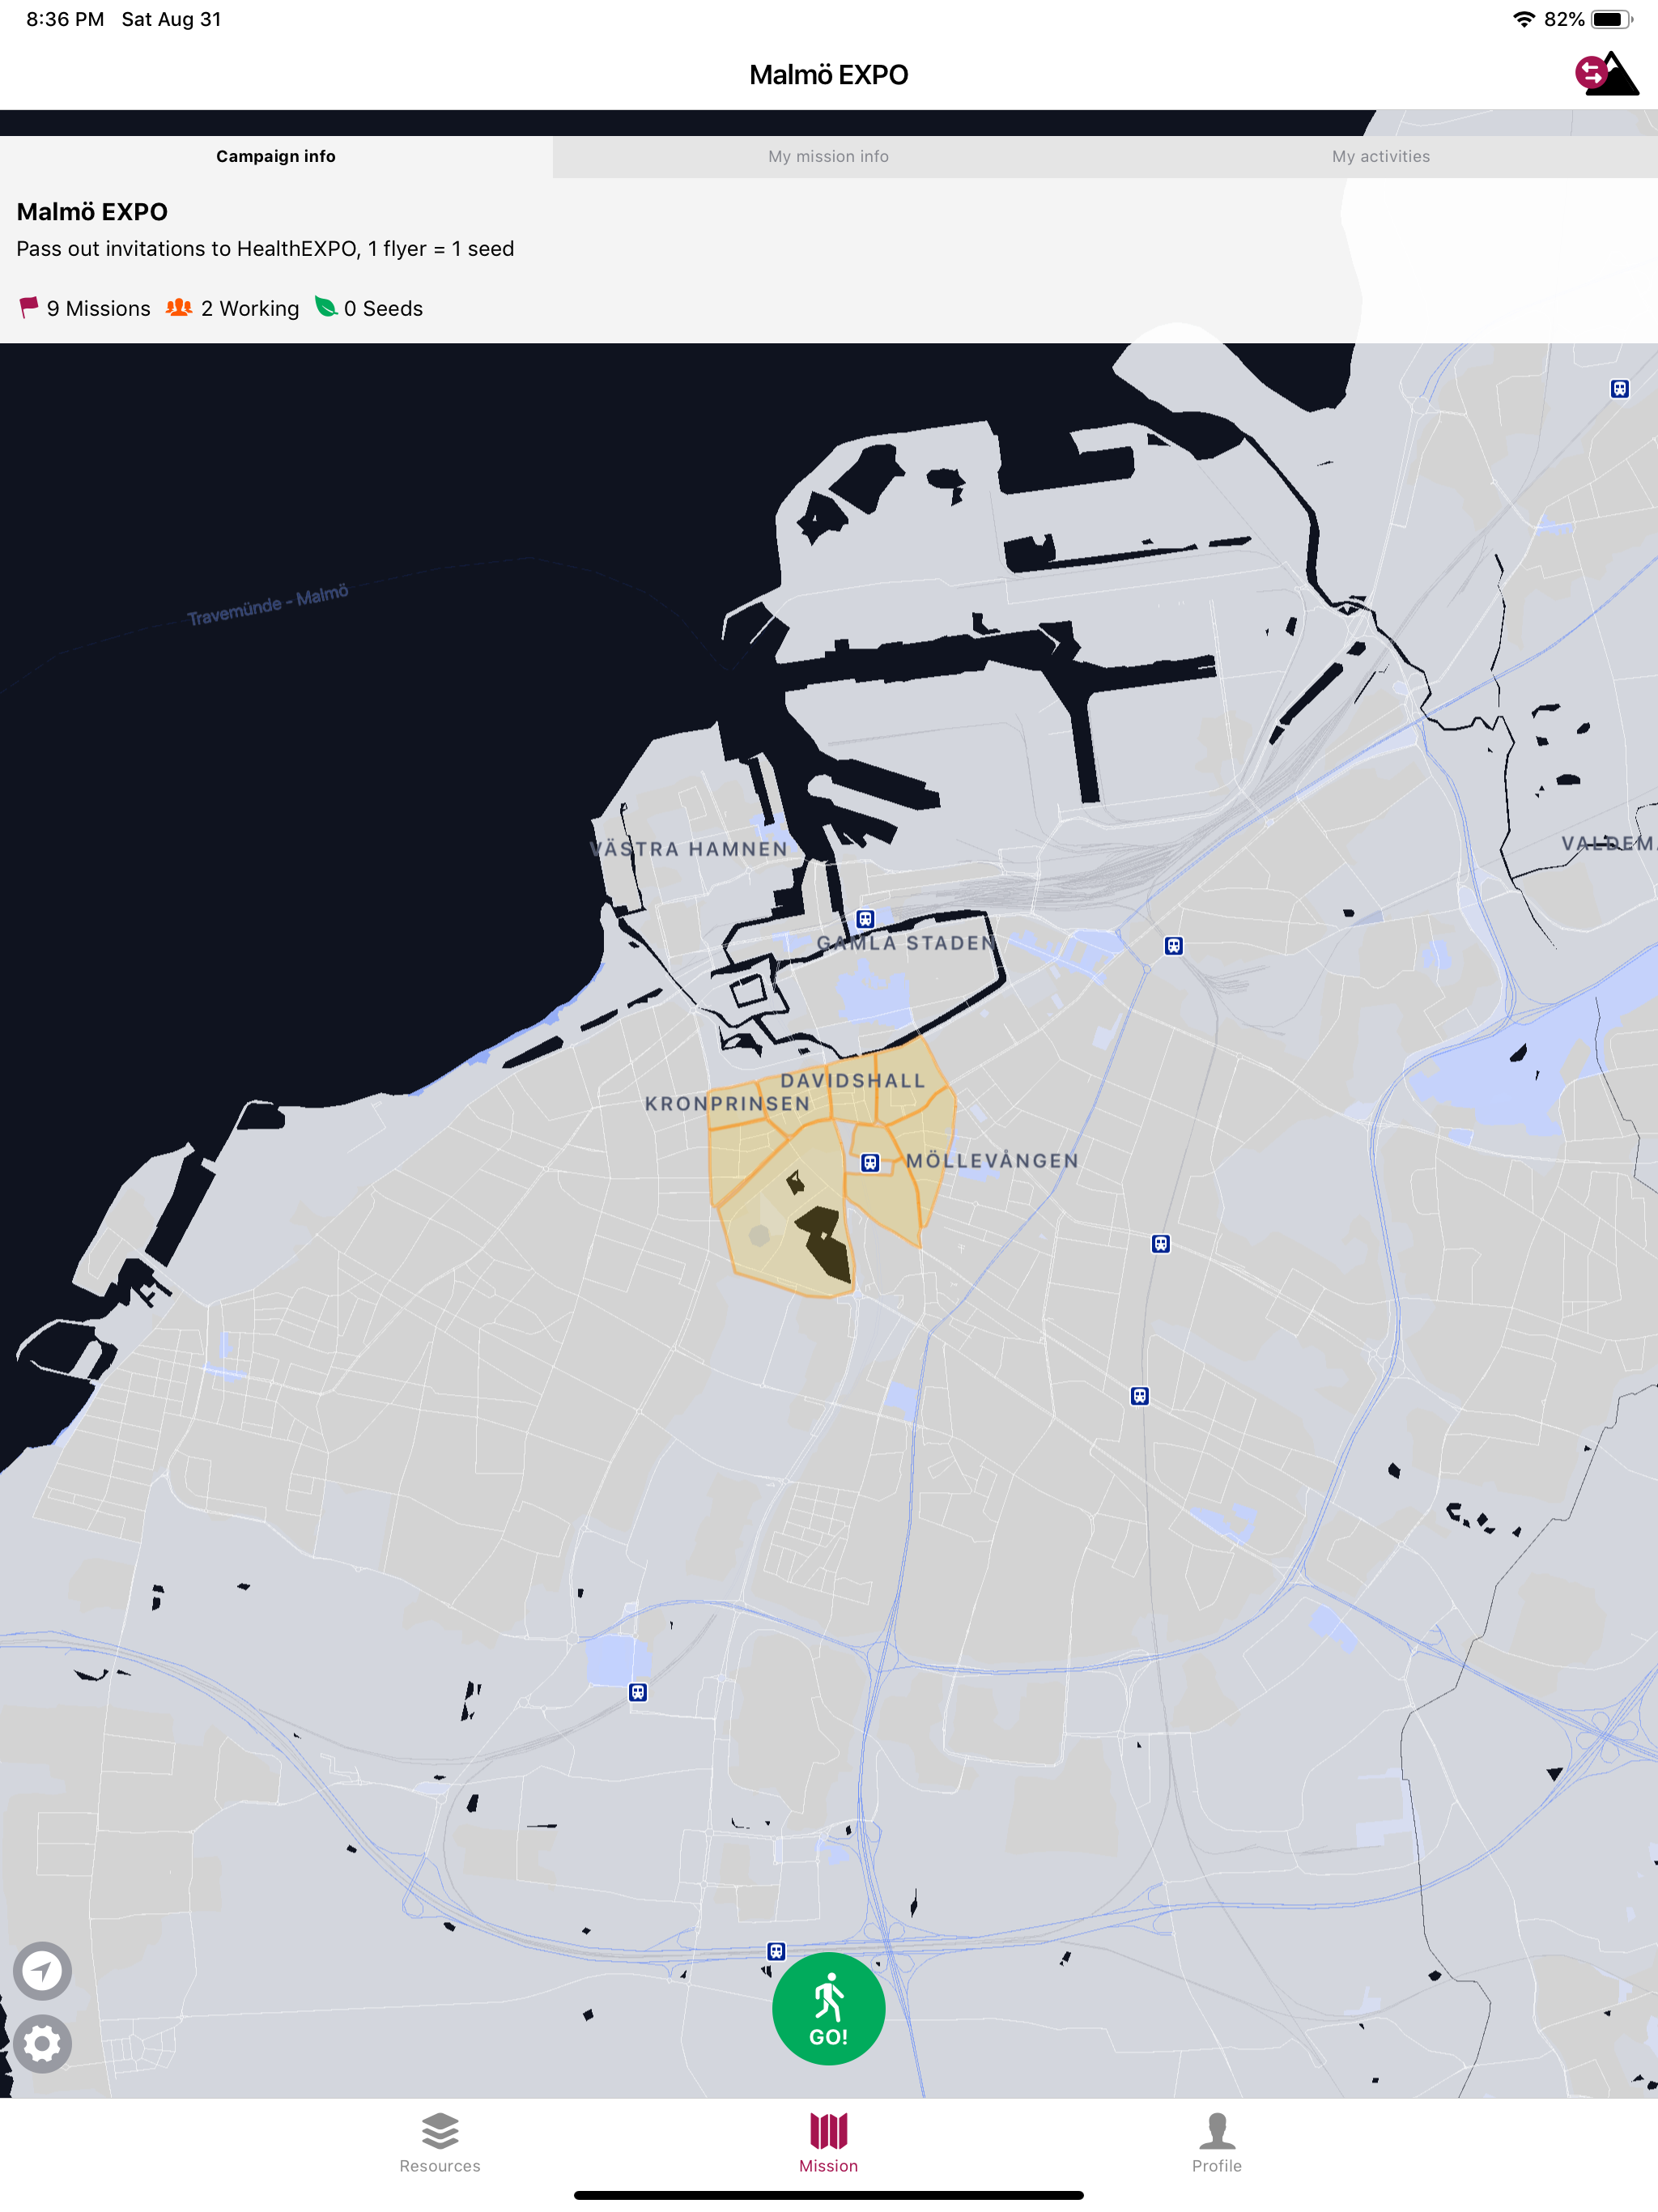This screenshot has height=2212, width=1658.
Task: Select the 0 Seeds label
Action: pos(384,309)
